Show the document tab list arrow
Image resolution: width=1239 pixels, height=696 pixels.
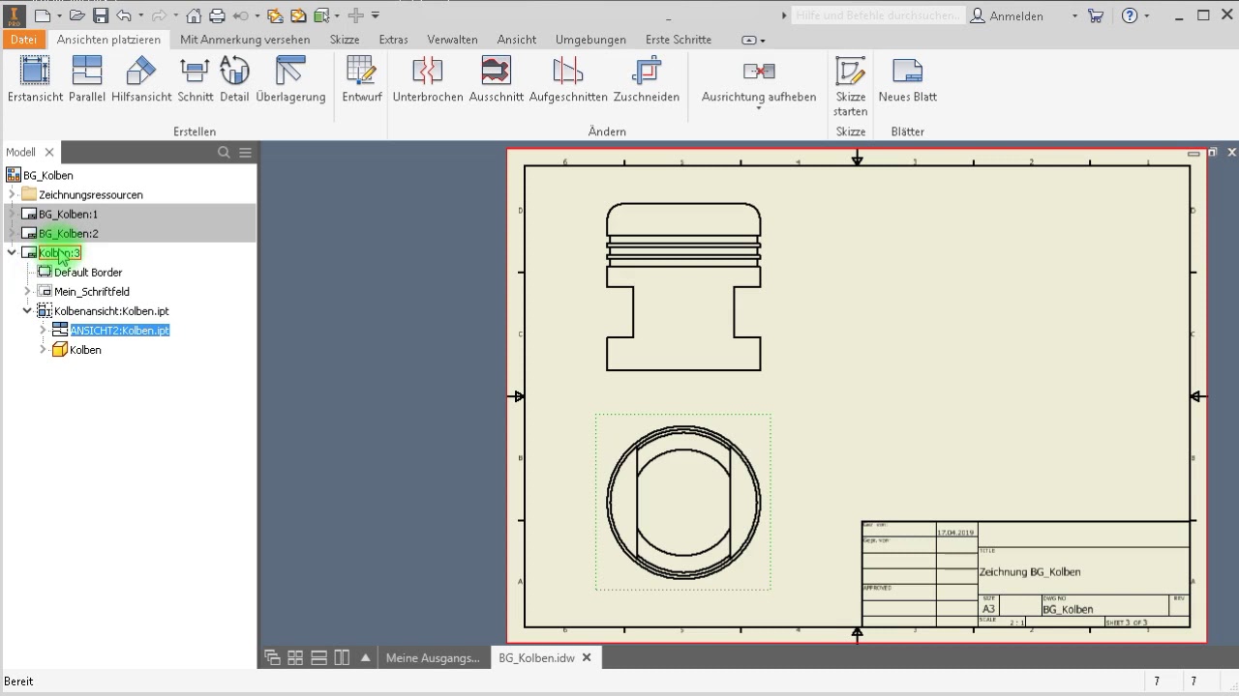(x=365, y=657)
